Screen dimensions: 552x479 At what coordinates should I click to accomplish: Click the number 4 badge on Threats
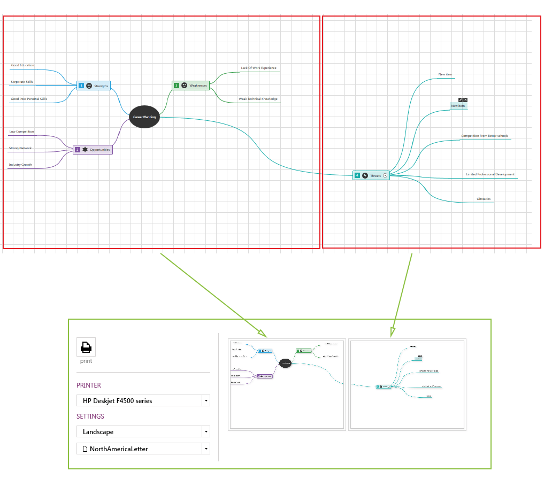357,175
